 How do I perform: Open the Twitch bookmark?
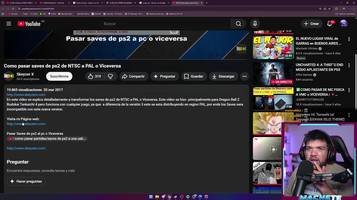[x=52, y=14]
